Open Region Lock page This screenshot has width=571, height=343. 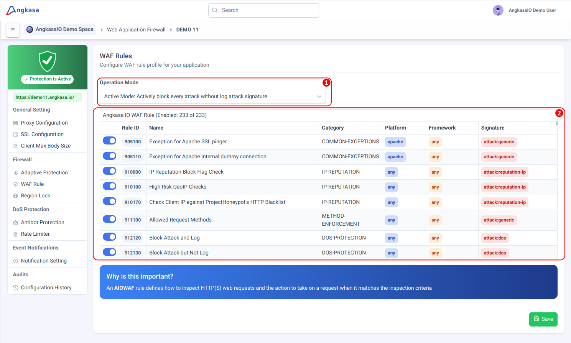point(35,195)
